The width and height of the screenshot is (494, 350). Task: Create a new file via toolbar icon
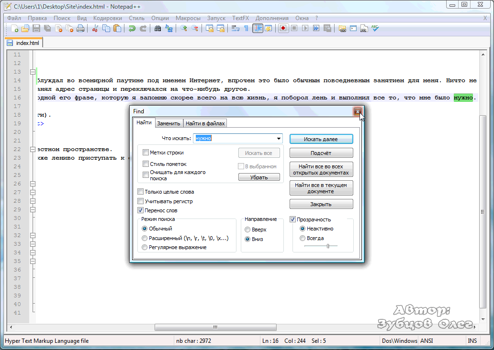(14, 29)
